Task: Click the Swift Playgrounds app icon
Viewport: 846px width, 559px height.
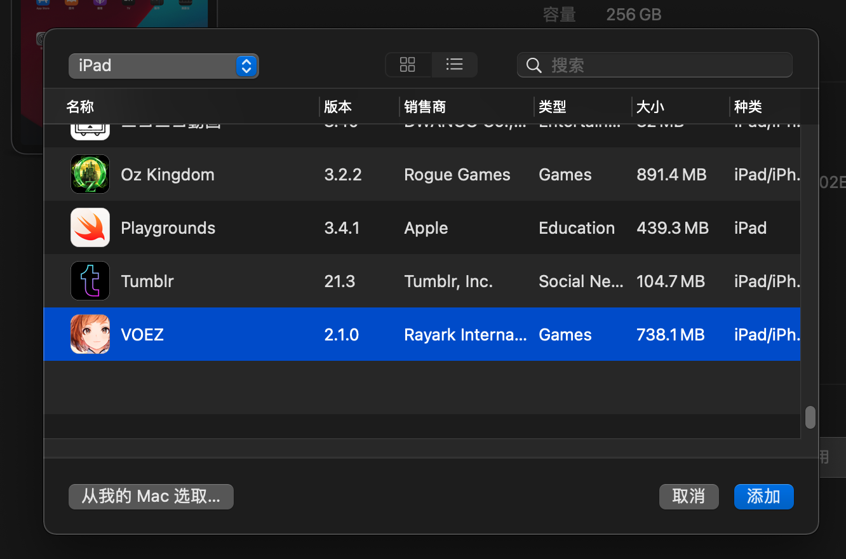Action: (x=90, y=227)
